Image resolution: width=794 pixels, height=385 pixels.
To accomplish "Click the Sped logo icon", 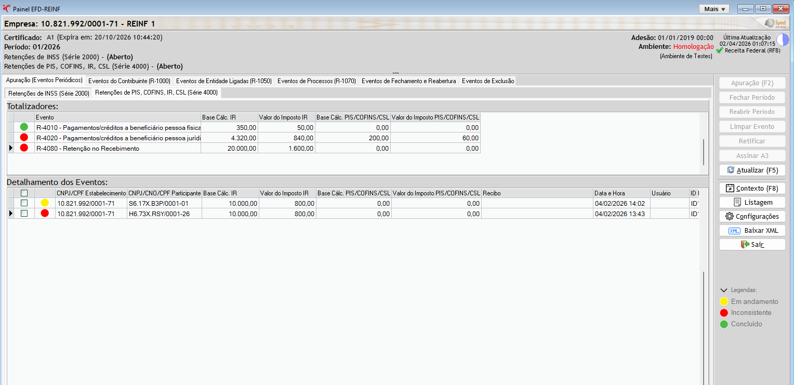I will pos(777,23).
